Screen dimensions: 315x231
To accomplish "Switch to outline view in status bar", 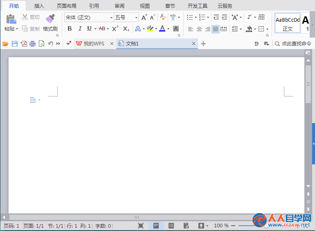I will (171, 226).
